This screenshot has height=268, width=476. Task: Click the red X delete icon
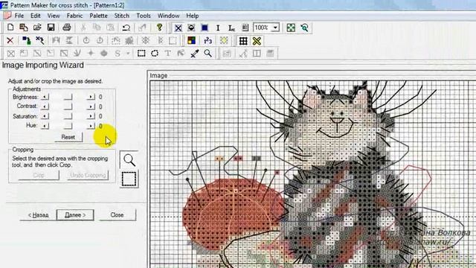[10, 40]
